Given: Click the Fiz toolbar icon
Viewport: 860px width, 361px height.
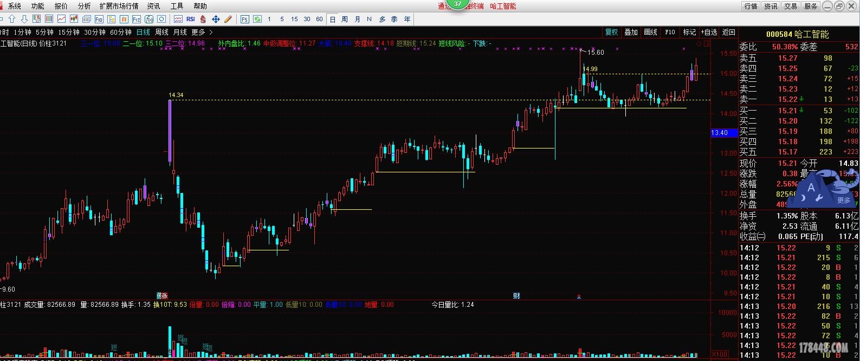Looking at the screenshot, I should click(136, 19).
